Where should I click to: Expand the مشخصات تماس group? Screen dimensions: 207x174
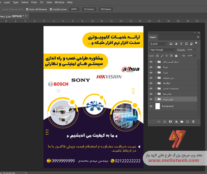point(156,88)
